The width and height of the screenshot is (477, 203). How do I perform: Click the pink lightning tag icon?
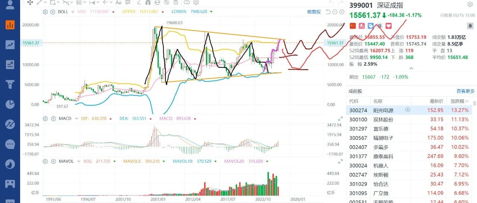click(362, 26)
